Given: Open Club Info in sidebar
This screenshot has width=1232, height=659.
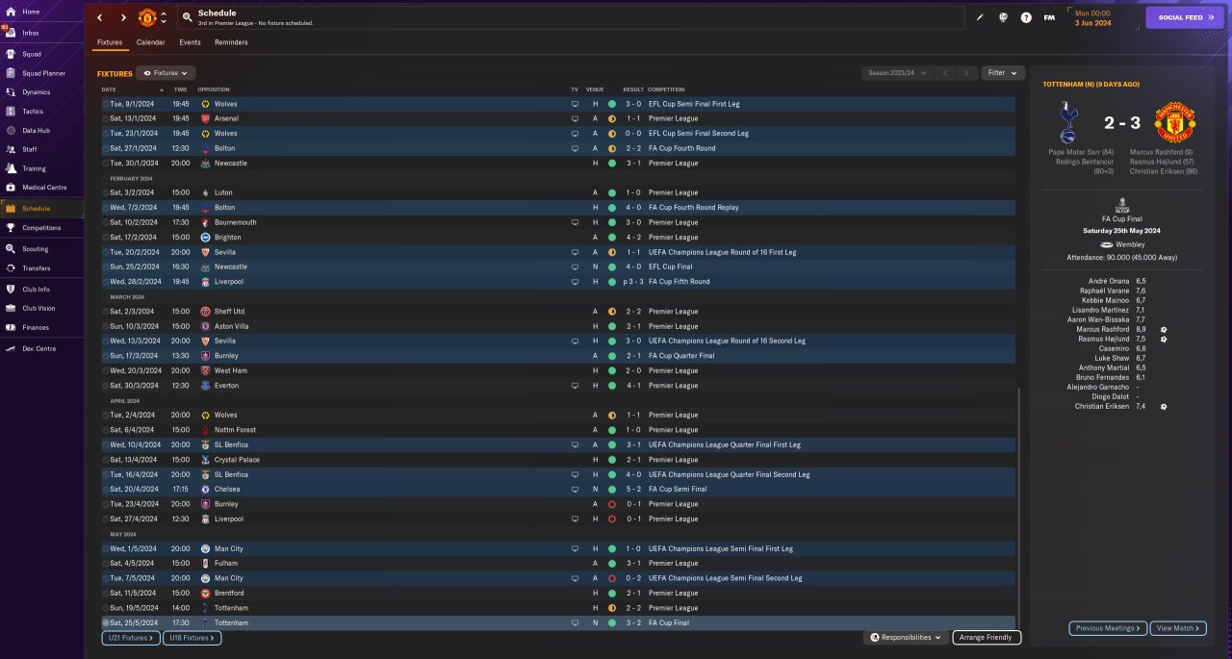Looking at the screenshot, I should click(x=41, y=289).
